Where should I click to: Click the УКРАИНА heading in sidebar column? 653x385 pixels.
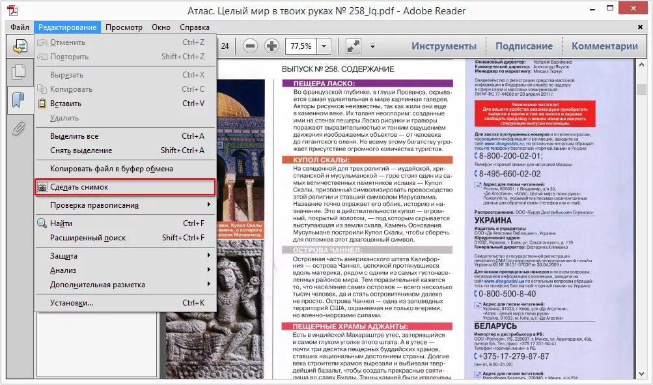click(x=493, y=220)
